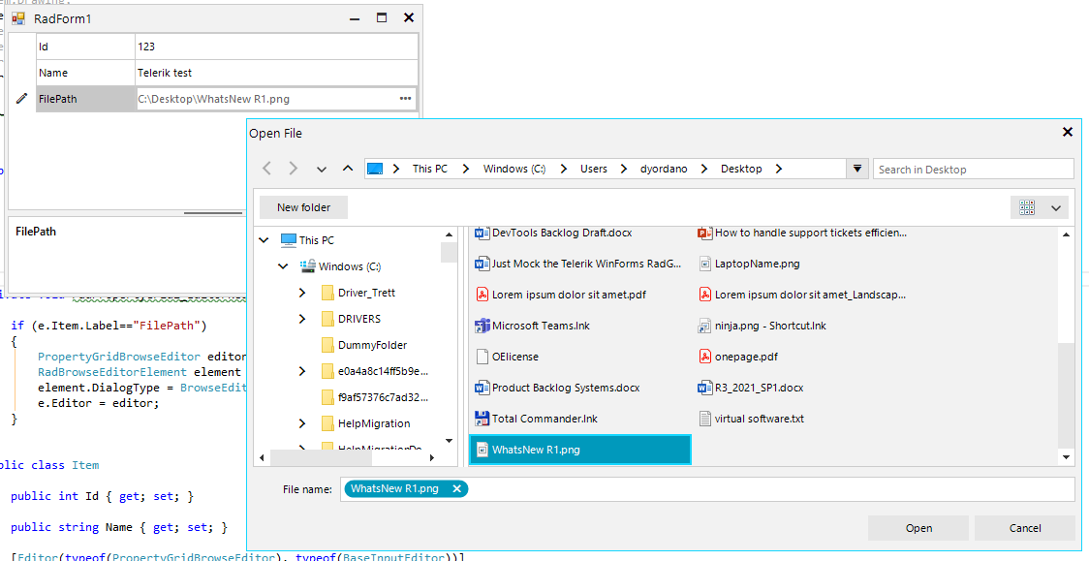
Task: Select DummyFolder in the folder tree
Action: coord(372,345)
